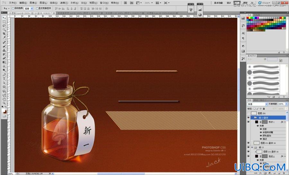
Task: Click the lock image pixels brush icon
Action: coord(258,109)
